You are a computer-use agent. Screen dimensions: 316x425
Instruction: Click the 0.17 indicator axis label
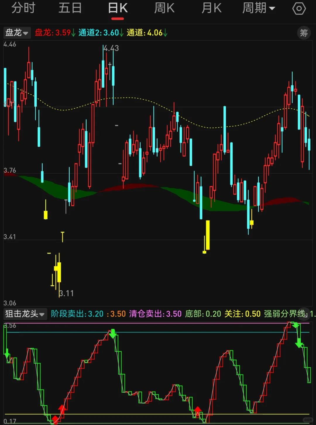(10, 421)
